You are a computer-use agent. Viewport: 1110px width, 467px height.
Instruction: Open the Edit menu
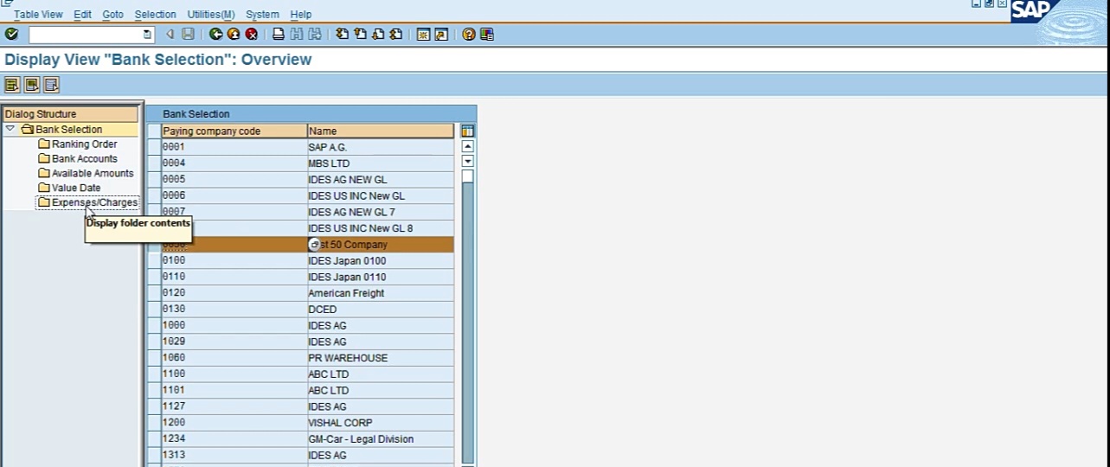(82, 15)
